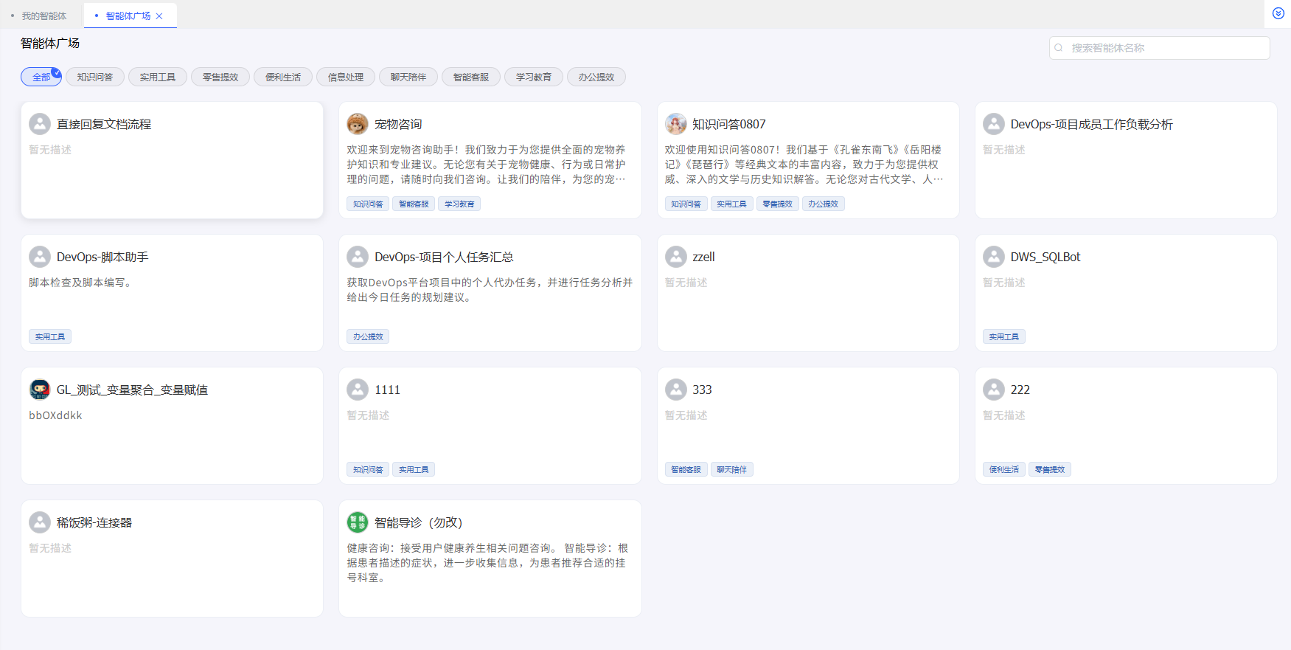Filter by 实用工具 category
This screenshot has width=1291, height=650.
click(158, 77)
